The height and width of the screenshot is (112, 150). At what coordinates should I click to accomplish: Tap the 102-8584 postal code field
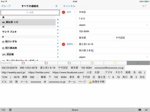coord(113,31)
